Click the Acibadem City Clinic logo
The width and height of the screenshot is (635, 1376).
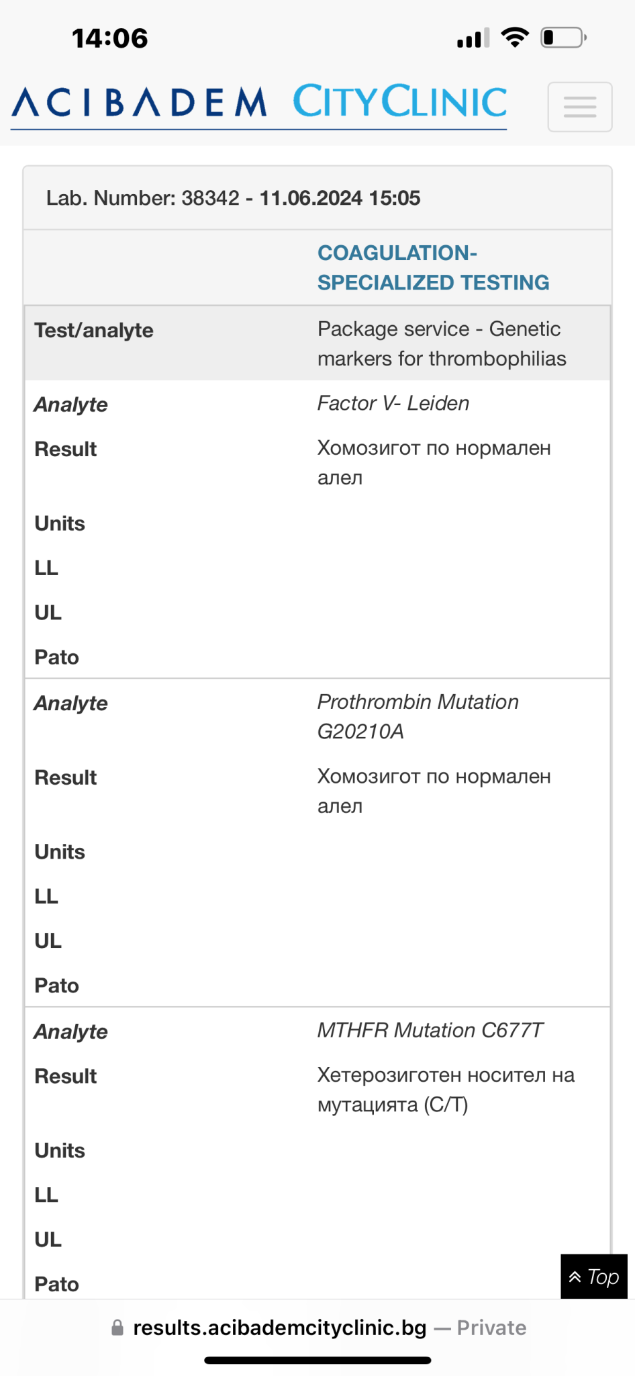coord(259,105)
